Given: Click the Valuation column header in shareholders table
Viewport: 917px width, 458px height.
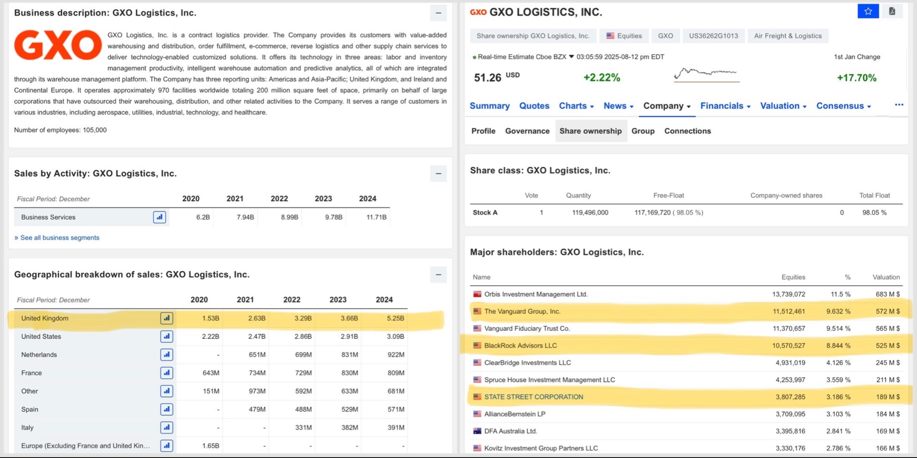Looking at the screenshot, I should pyautogui.click(x=886, y=277).
